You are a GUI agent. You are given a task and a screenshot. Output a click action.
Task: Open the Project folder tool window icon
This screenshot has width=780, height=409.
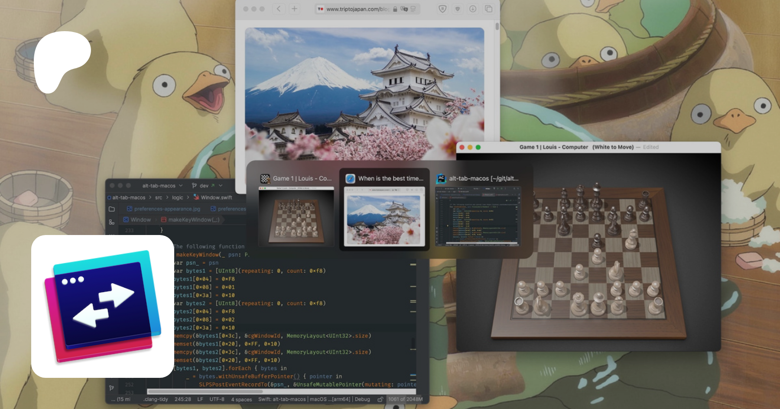(112, 209)
